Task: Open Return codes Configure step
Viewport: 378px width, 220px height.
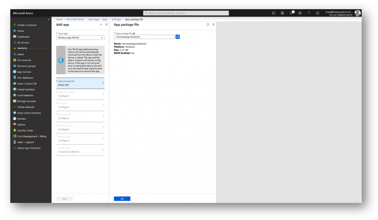Action: point(80,139)
